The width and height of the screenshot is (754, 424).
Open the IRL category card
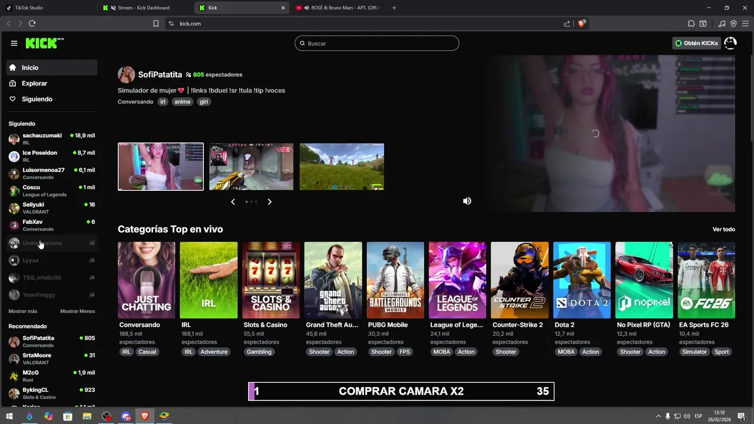[x=209, y=280]
